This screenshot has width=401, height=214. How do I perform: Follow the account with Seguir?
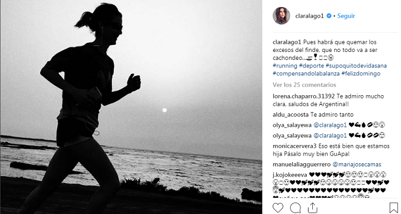[346, 16]
